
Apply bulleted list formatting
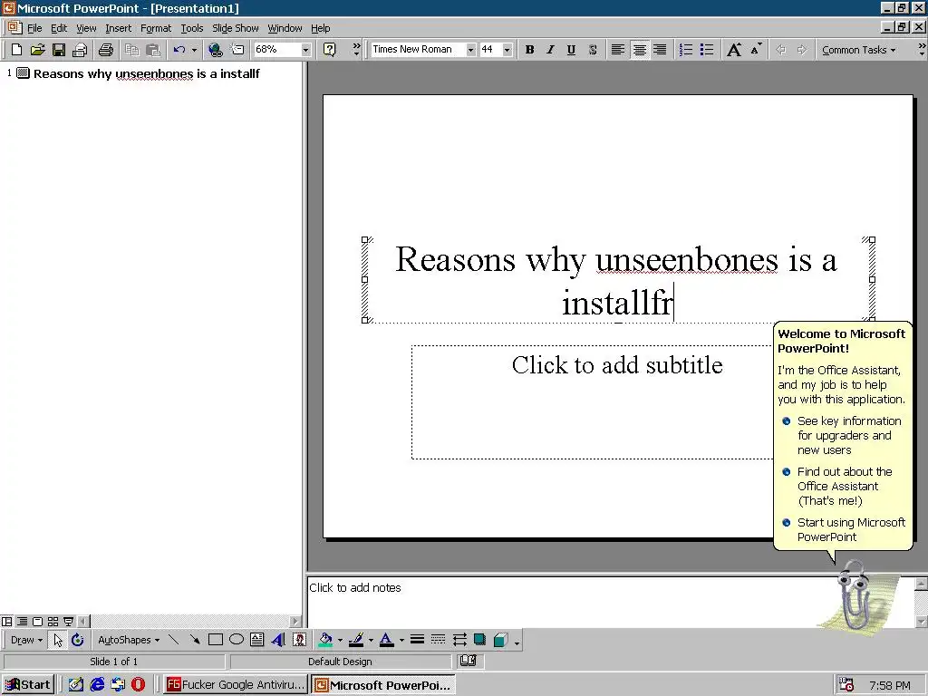(x=707, y=50)
